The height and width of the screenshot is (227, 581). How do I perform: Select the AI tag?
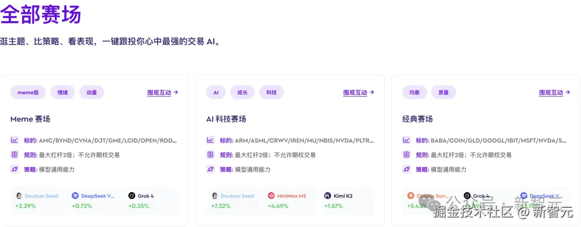pyautogui.click(x=216, y=93)
